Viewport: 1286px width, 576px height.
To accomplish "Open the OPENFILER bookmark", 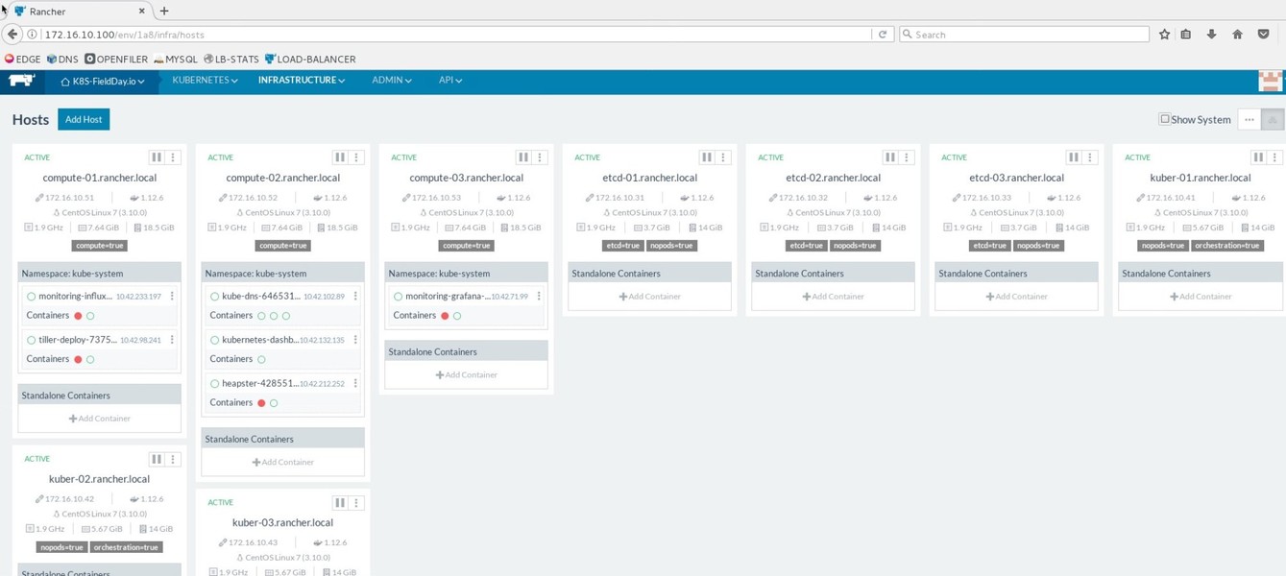I will tap(116, 59).
